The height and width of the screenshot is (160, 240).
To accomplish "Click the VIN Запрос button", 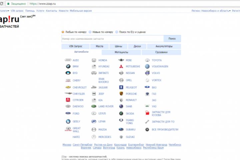I will point(75,46).
